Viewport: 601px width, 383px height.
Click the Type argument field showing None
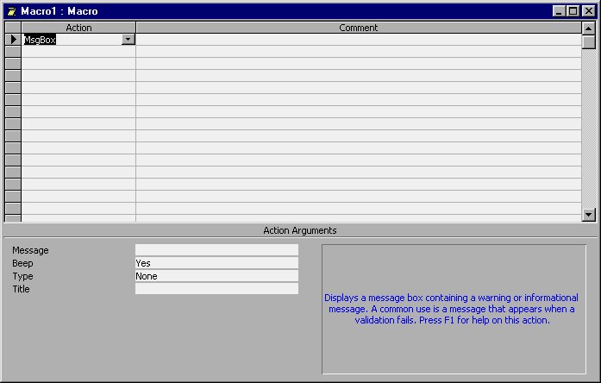click(216, 276)
